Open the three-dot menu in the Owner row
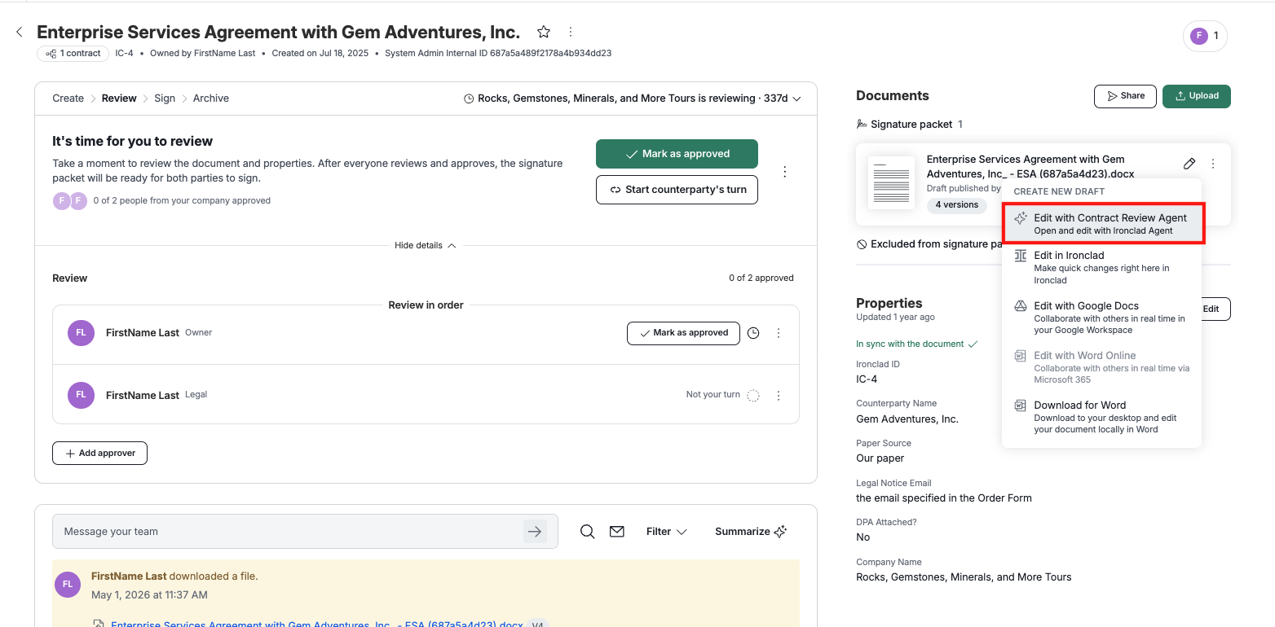1275x627 pixels. pyautogui.click(x=779, y=333)
